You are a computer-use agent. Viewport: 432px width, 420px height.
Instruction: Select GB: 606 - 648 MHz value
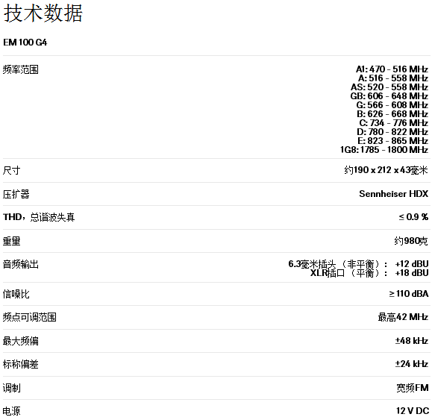(389, 96)
